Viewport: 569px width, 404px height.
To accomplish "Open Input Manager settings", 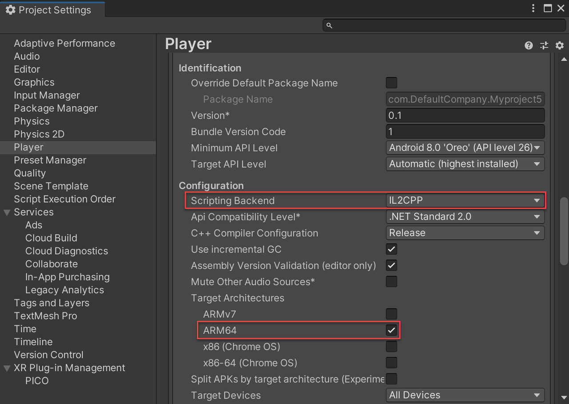I will 47,95.
